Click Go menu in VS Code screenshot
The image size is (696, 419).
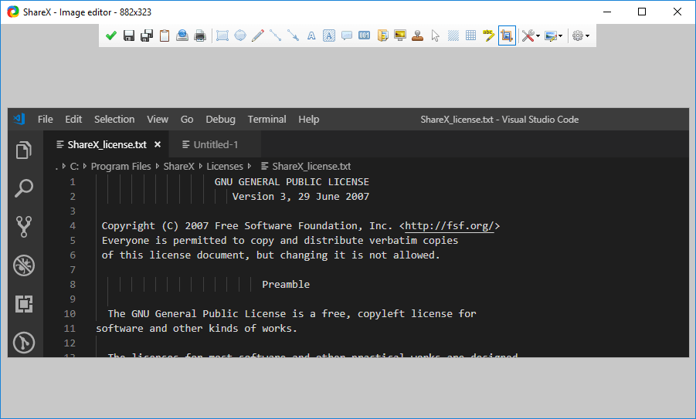[x=187, y=120]
